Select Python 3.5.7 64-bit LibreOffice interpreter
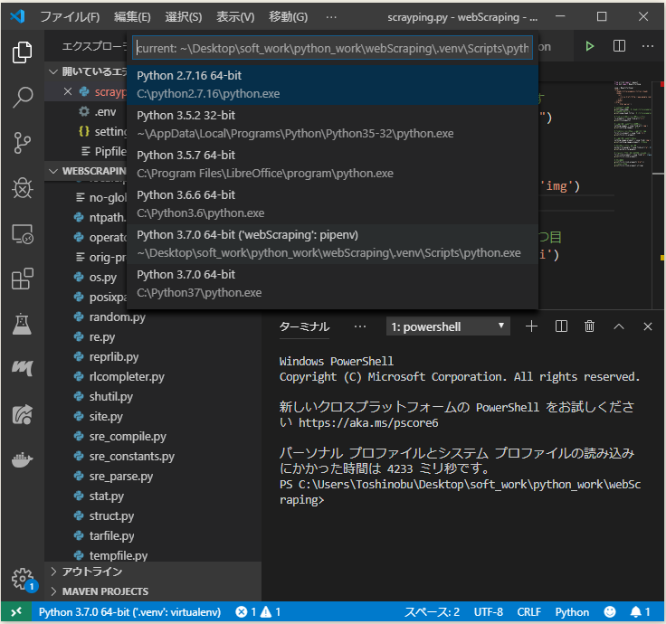 (x=333, y=165)
